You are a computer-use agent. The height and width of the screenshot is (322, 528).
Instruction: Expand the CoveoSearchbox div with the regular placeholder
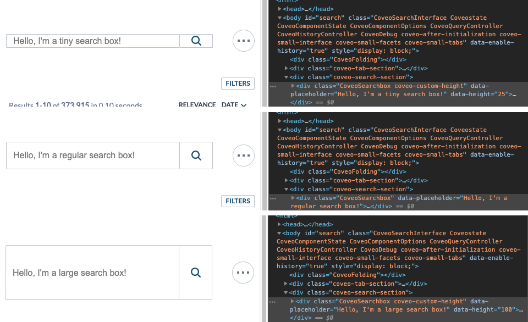(x=293, y=198)
